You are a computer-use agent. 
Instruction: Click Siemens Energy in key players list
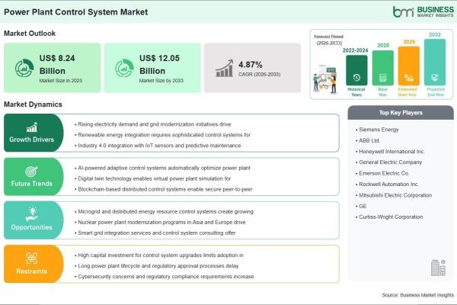pyautogui.click(x=377, y=130)
